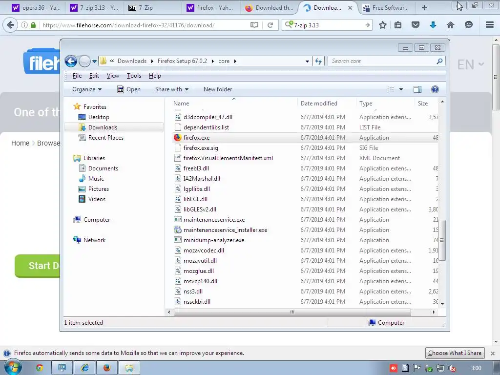Screen dimensions: 500x375
Task: Select Videos library
Action: [97, 199]
